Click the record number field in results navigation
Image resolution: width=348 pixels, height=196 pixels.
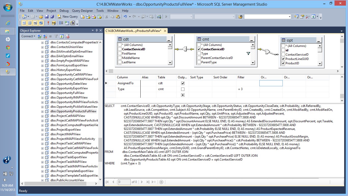(x=124, y=182)
